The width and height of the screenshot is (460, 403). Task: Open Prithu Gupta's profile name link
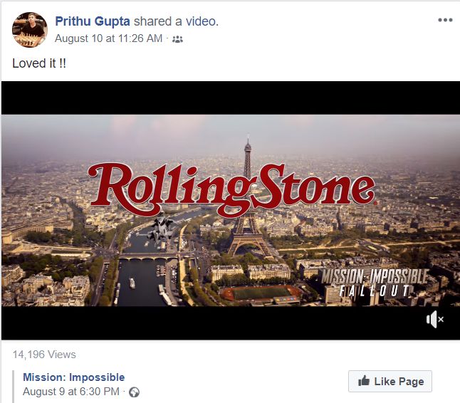tap(92, 21)
